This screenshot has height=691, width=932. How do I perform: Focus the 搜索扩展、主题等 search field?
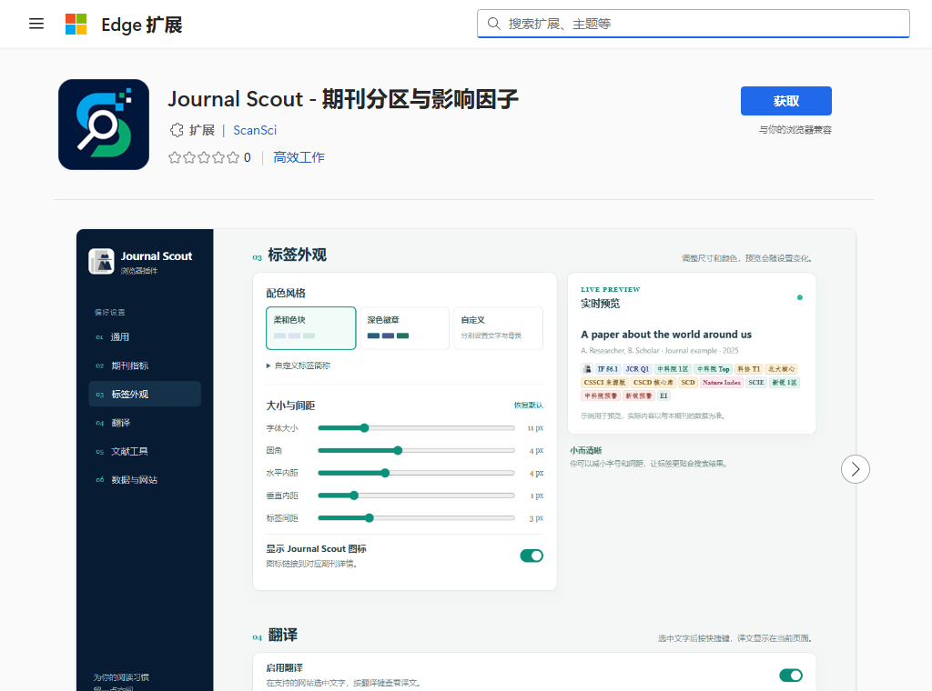(x=693, y=24)
